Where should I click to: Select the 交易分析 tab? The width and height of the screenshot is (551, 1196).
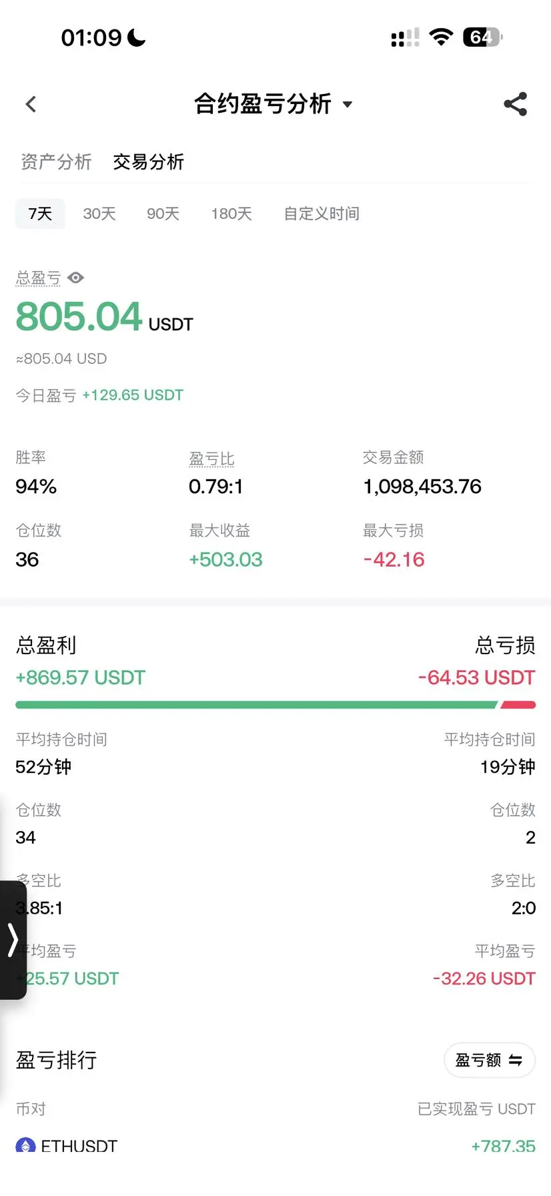[x=148, y=162]
